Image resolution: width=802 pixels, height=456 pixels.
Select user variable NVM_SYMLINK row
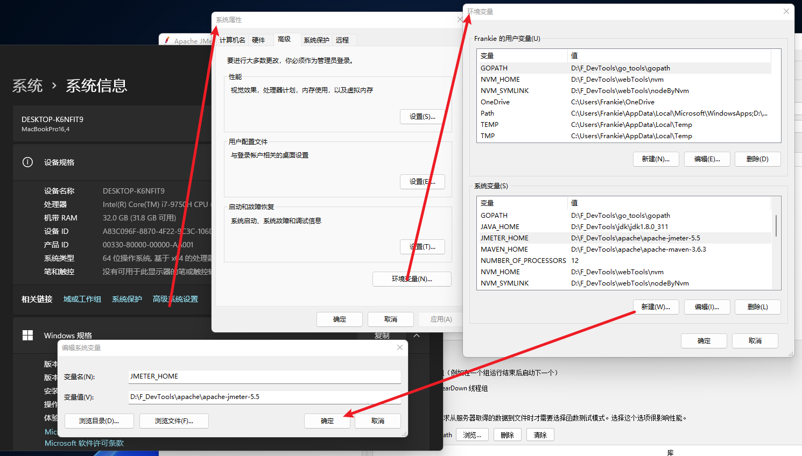tap(625, 91)
